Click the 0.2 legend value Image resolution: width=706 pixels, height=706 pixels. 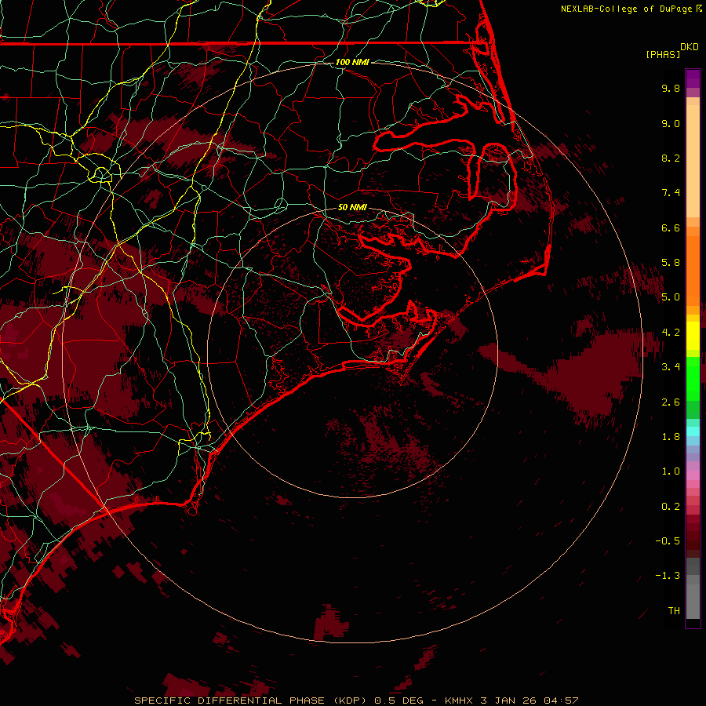click(671, 507)
